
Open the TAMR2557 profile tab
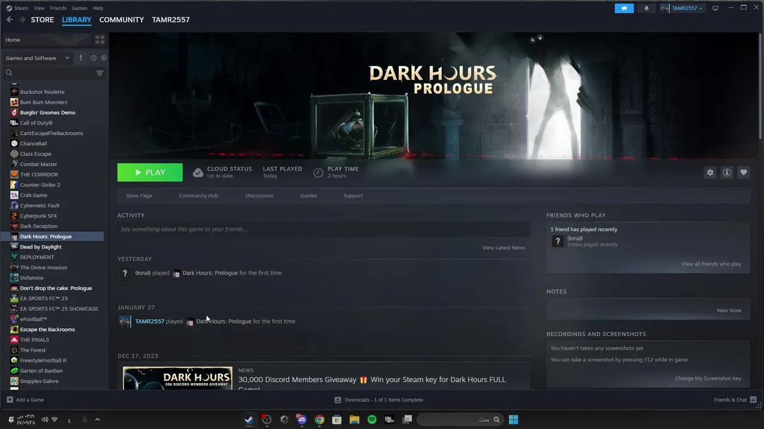171,20
